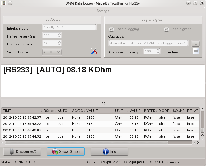206x166 pixels.
Task: Click the Input/Output panel header
Action: coord(52,20)
